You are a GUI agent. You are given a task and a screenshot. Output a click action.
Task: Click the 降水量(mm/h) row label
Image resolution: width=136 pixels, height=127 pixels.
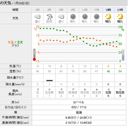[15, 84]
